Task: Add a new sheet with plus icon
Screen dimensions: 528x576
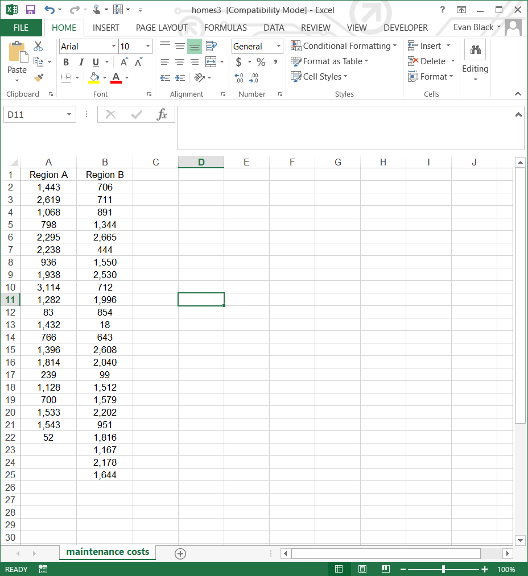Action: click(180, 553)
